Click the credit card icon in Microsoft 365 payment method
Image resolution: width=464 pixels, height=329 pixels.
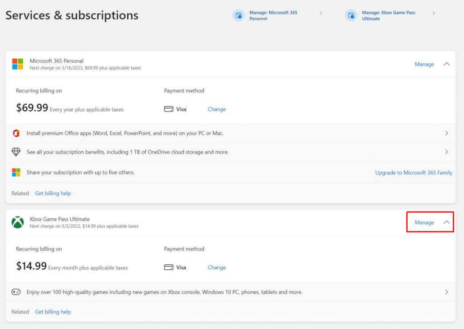(169, 109)
